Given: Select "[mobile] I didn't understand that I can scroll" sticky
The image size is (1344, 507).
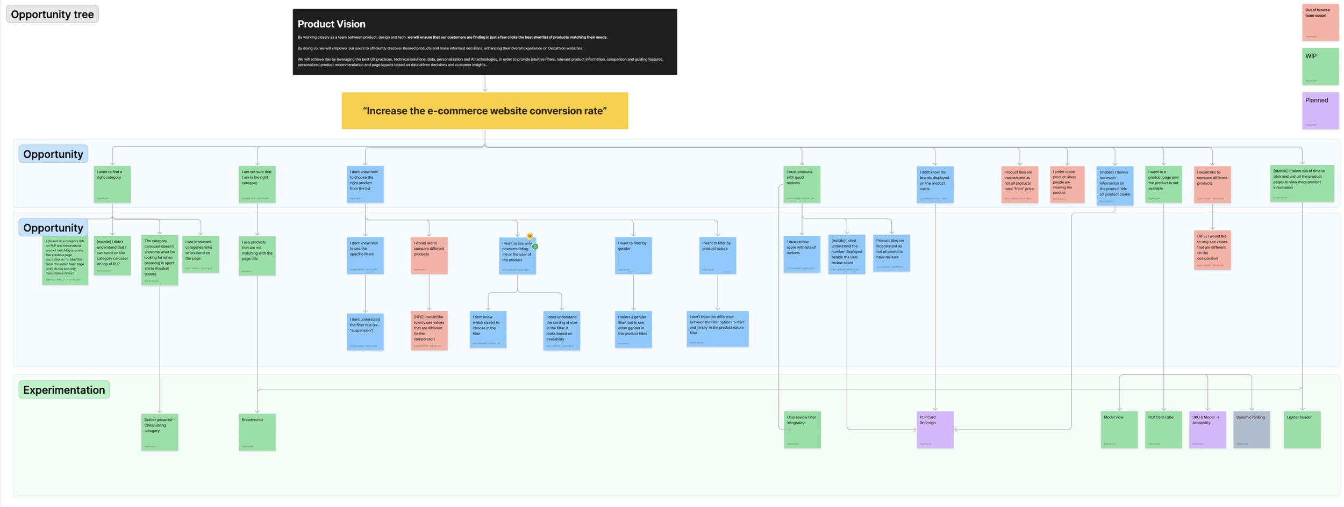Looking at the screenshot, I should pos(112,256).
